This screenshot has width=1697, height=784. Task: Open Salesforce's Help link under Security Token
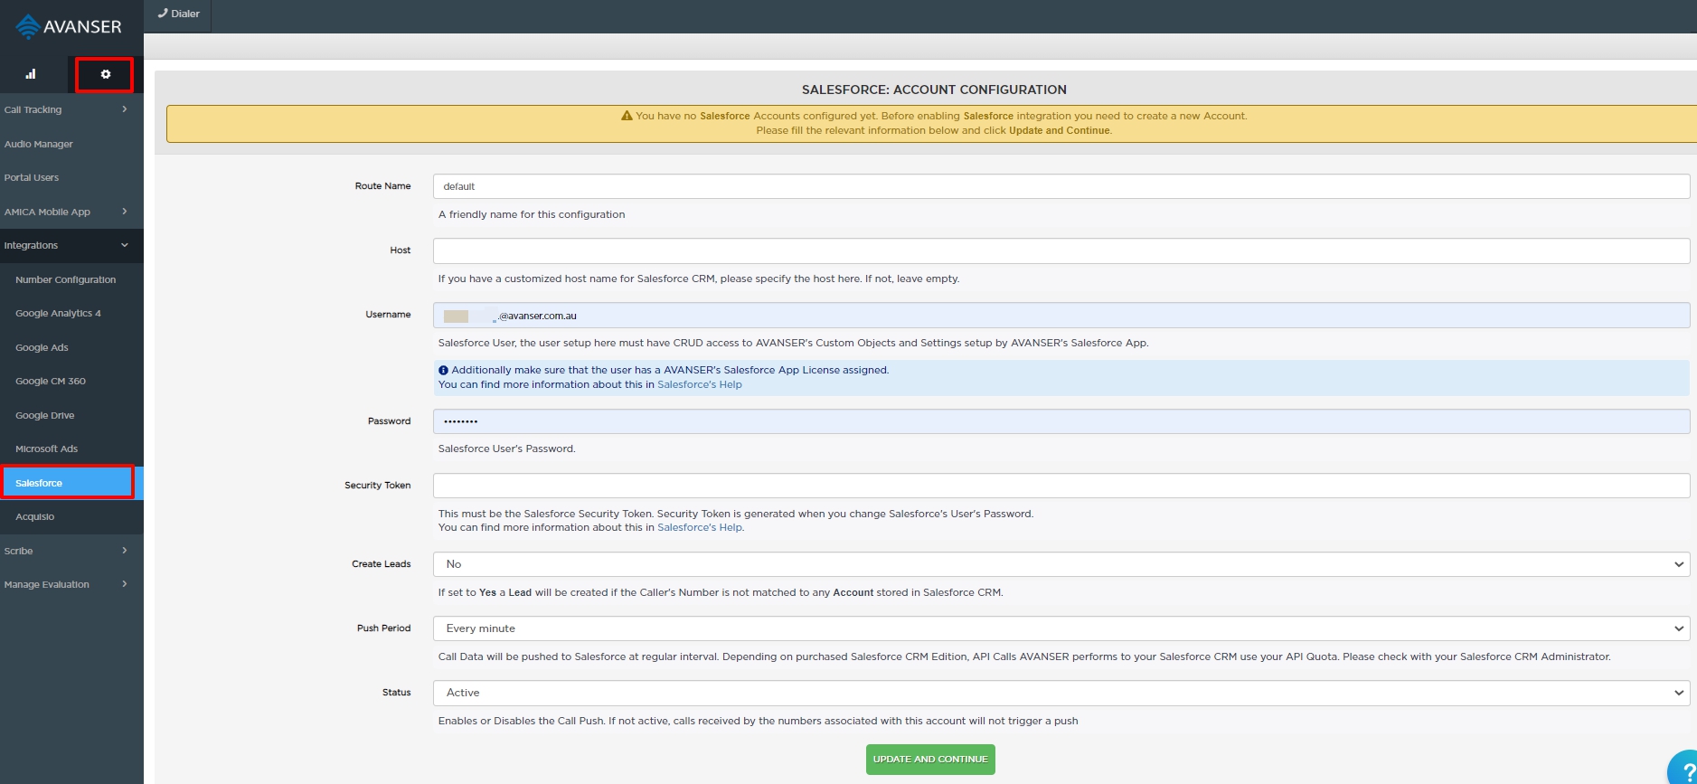700,527
